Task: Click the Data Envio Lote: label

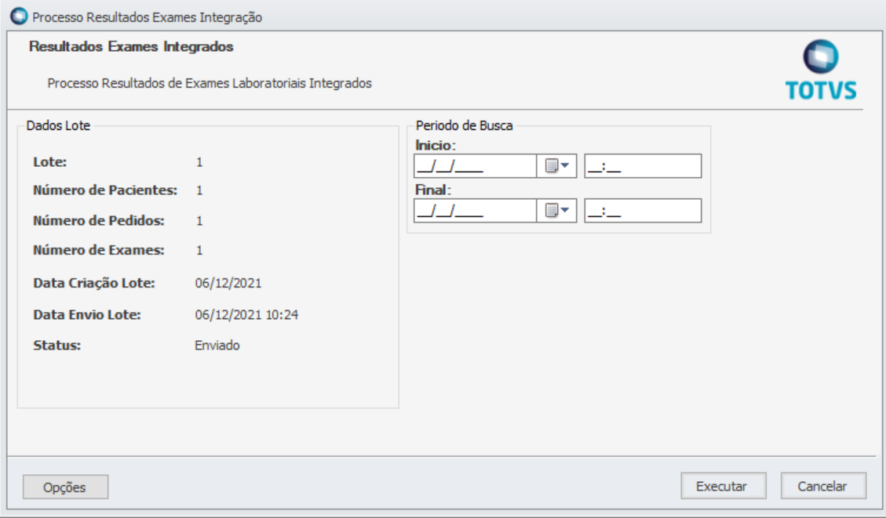Action: tap(87, 315)
